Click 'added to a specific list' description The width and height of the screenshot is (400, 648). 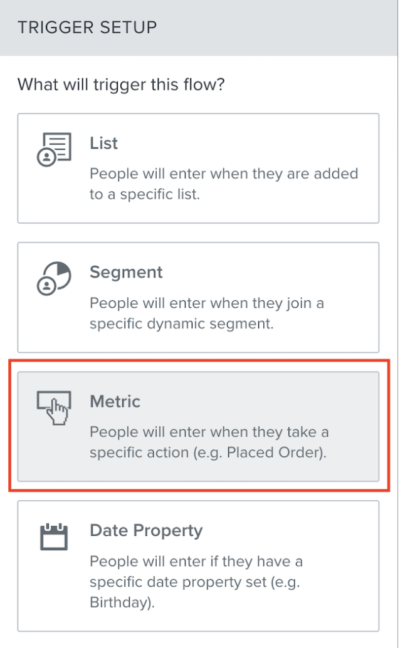(x=224, y=184)
